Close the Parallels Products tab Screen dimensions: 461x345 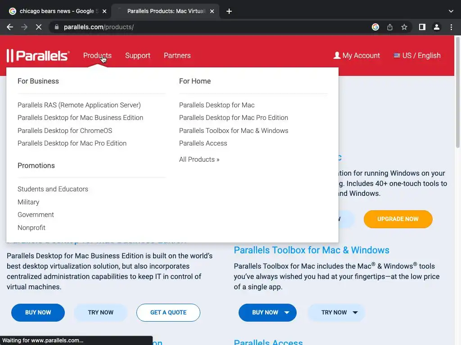pyautogui.click(x=212, y=11)
